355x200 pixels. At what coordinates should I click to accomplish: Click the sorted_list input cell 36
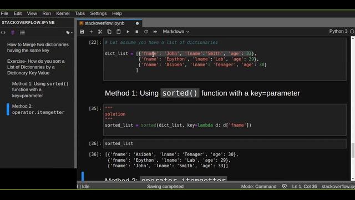[225, 143]
